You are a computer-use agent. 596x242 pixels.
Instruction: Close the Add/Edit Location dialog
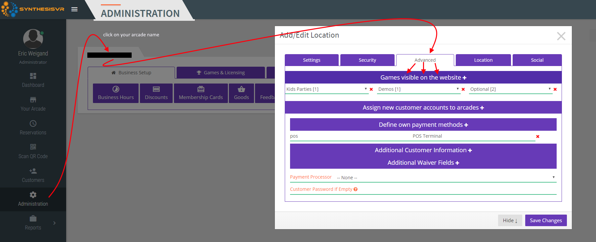(x=561, y=36)
